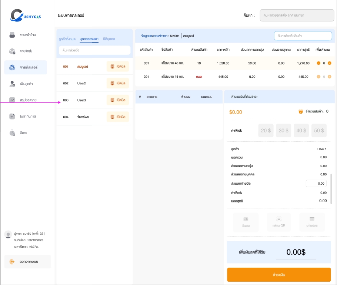Click the Ushygas logo
This screenshot has height=285, width=337.
click(26, 15)
